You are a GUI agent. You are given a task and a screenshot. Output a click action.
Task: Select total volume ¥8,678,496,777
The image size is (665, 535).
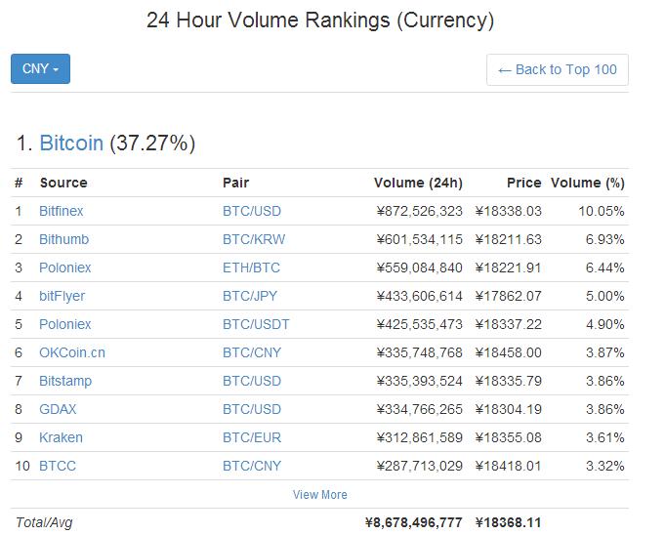(413, 522)
